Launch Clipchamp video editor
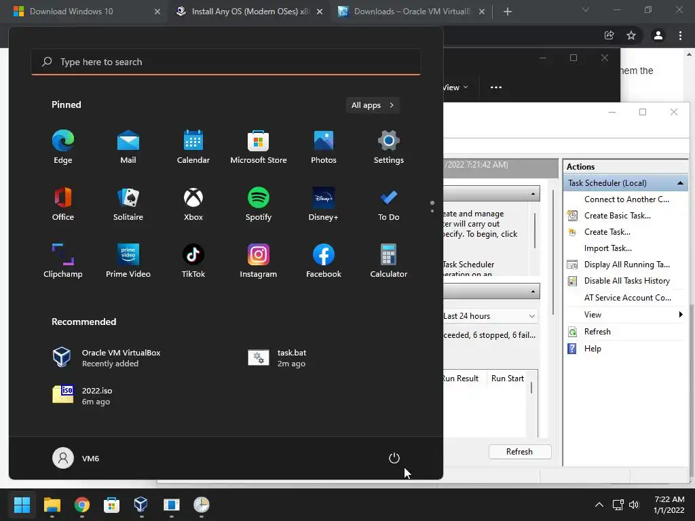The image size is (695, 521). [x=63, y=261]
